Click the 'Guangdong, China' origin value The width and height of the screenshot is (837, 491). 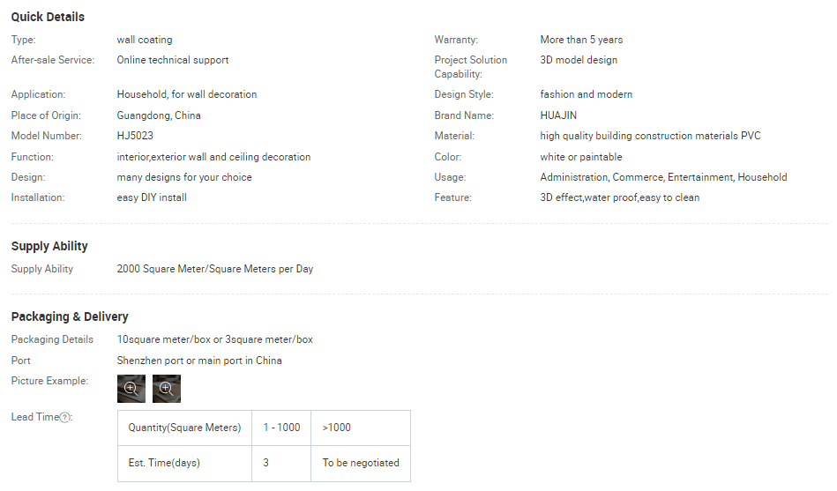coord(159,115)
